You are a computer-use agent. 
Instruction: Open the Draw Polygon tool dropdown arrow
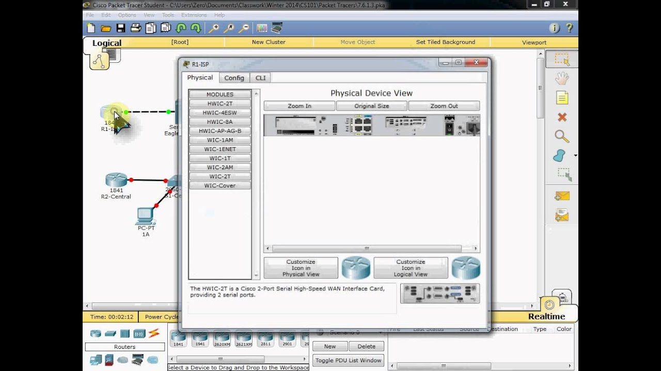tap(575, 156)
